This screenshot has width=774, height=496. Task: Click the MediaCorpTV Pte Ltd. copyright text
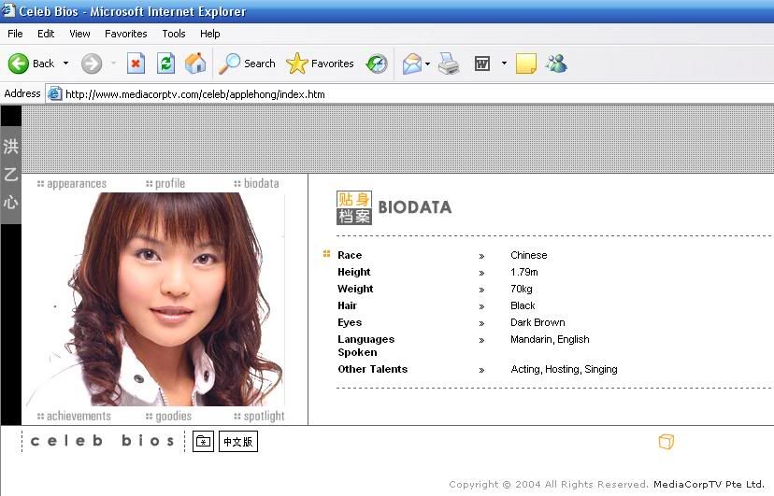(709, 484)
